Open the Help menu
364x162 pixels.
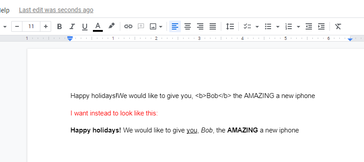point(4,10)
